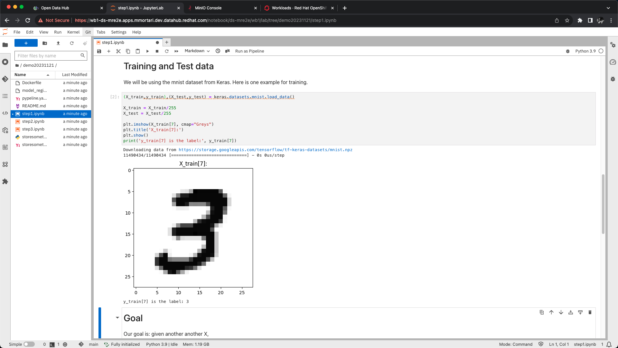
Task: Cut the selected cell with the scissors
Action: coord(118,51)
